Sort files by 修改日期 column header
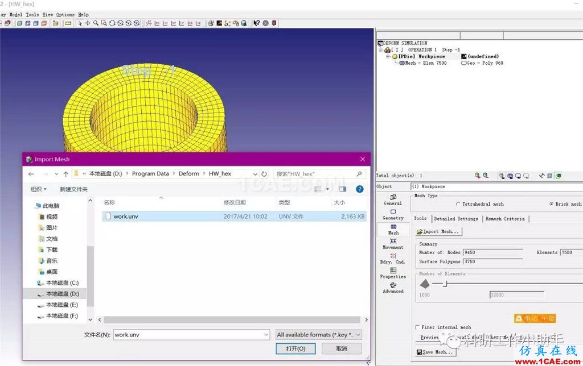Viewport: 583px width, 366px height. tap(234, 202)
